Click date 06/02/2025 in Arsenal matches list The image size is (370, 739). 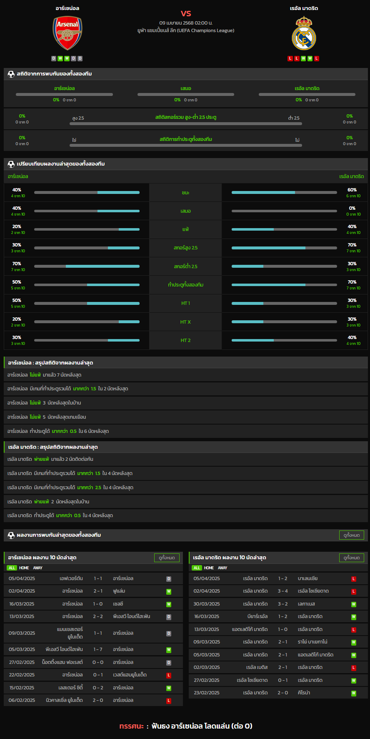(x=22, y=701)
